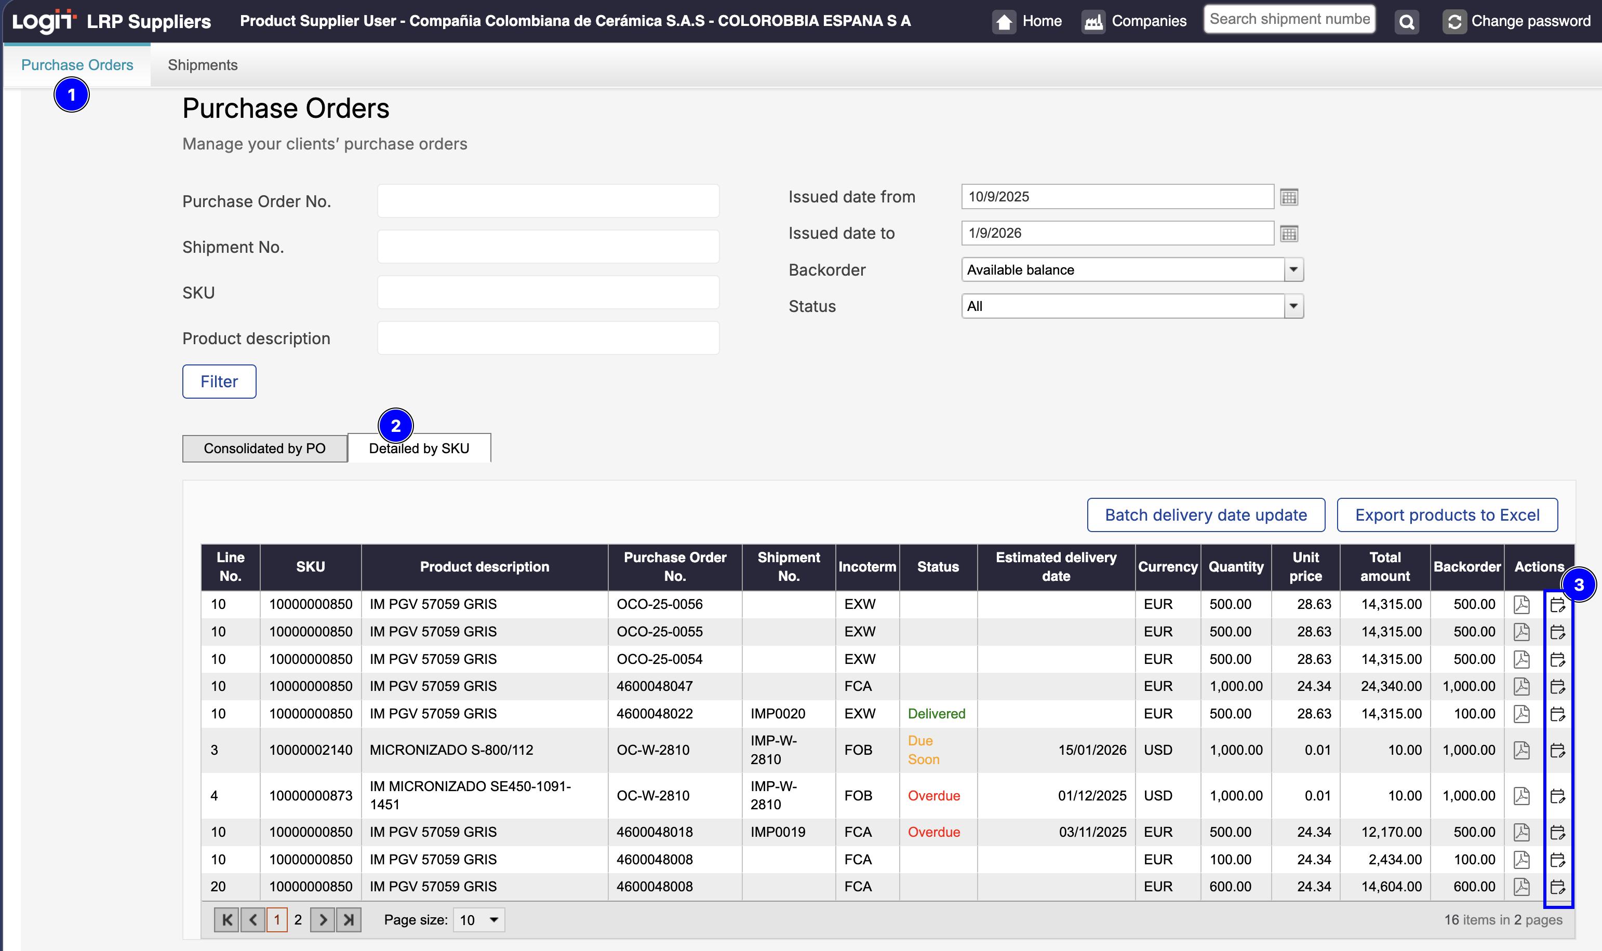Screen dimensions: 1602x951
Task: Expand the Status dropdown
Action: coord(1293,306)
